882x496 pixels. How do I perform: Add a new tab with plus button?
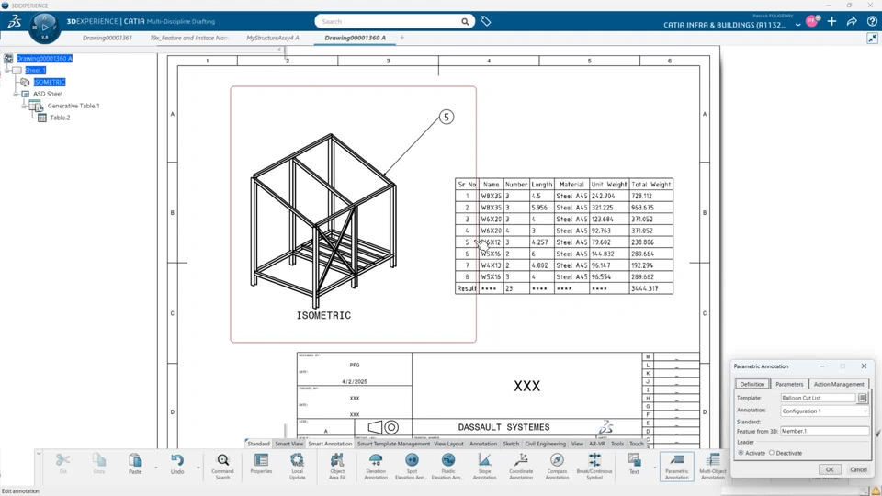[401, 38]
